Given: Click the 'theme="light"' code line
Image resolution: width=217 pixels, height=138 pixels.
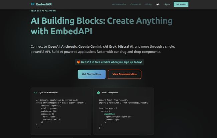Looking at the screenshot, I should click(x=113, y=120).
